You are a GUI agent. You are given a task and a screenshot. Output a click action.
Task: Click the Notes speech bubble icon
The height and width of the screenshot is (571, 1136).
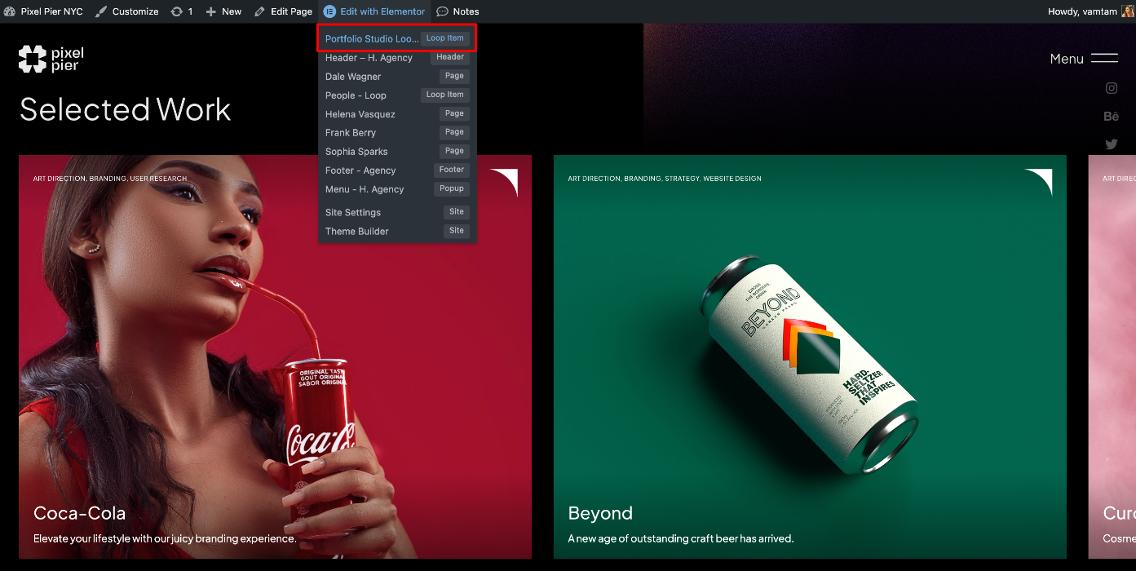click(x=442, y=11)
